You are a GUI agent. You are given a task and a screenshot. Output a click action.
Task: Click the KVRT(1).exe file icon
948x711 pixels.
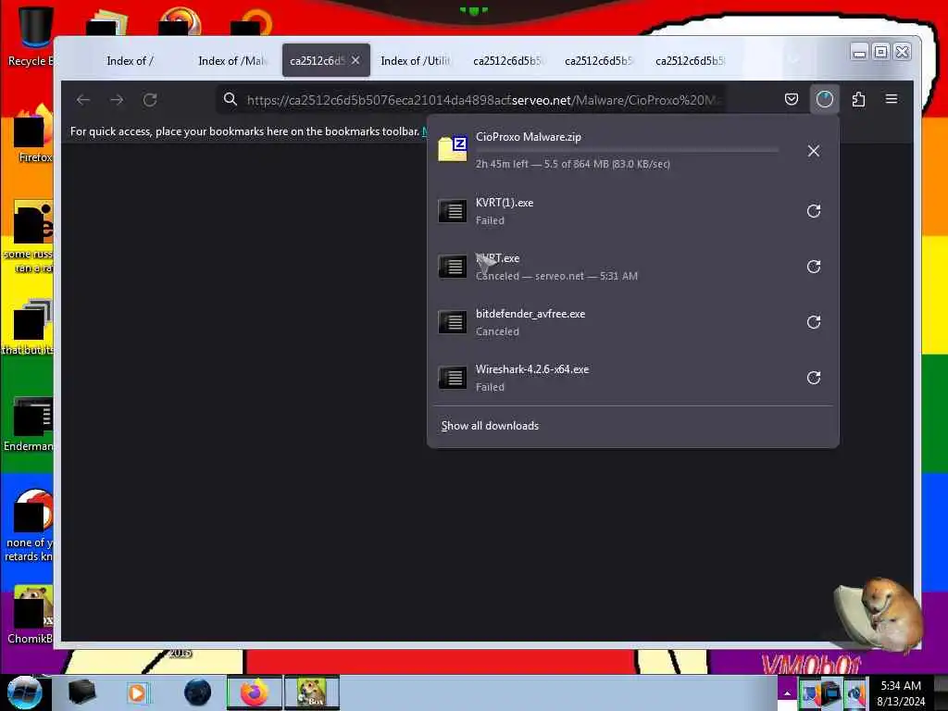point(453,211)
